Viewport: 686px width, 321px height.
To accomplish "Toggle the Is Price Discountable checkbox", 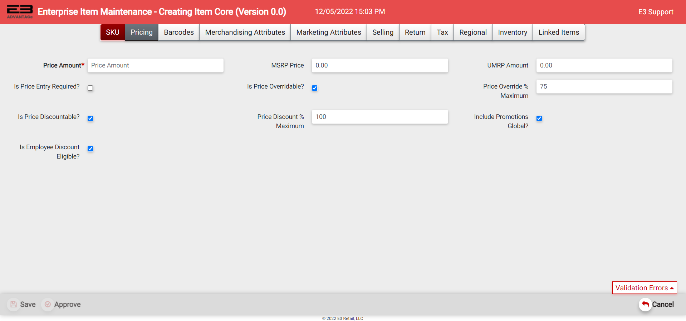I will click(90, 119).
